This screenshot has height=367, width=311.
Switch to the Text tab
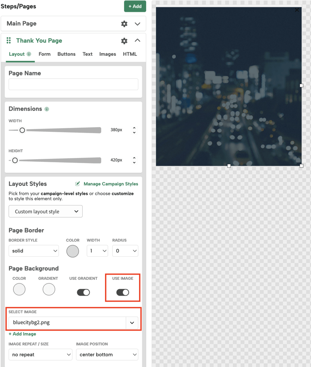(x=87, y=54)
